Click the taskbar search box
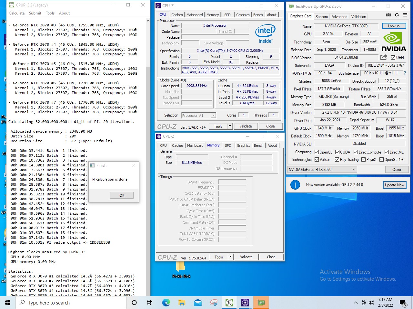The height and width of the screenshot is (309, 413). (x=71, y=303)
